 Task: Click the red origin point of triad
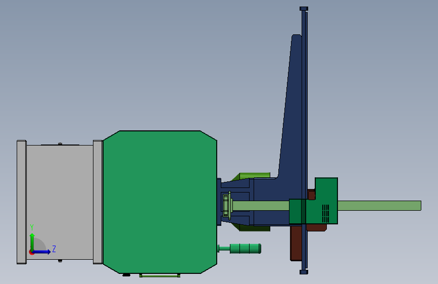(x=31, y=252)
